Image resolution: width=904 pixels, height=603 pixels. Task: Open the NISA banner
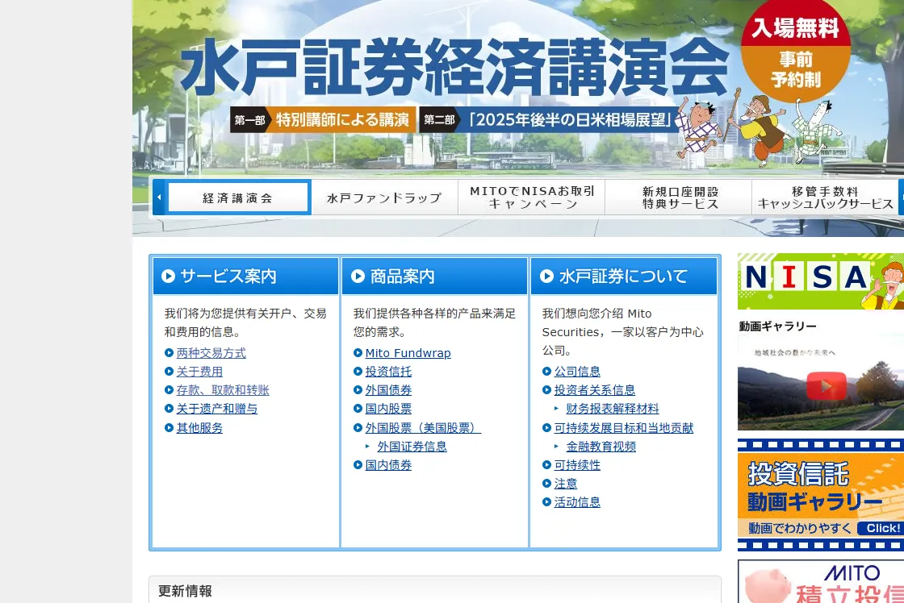click(x=821, y=281)
